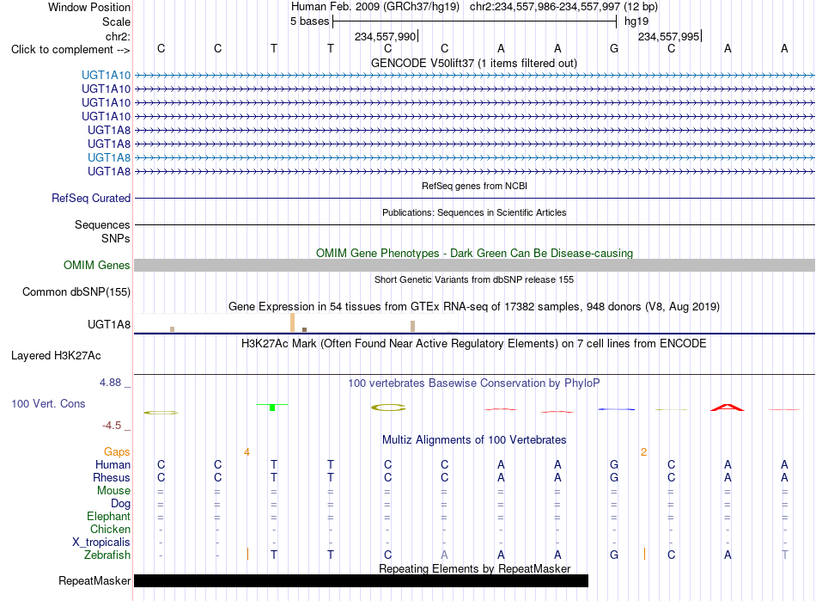
Task: Click the 'chr2:' base position label
Action: click(x=118, y=36)
